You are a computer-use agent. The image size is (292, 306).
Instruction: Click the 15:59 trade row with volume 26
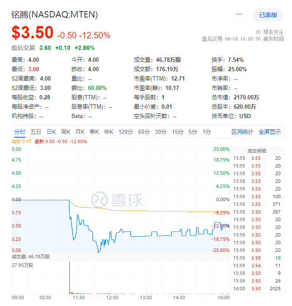[x=257, y=281]
